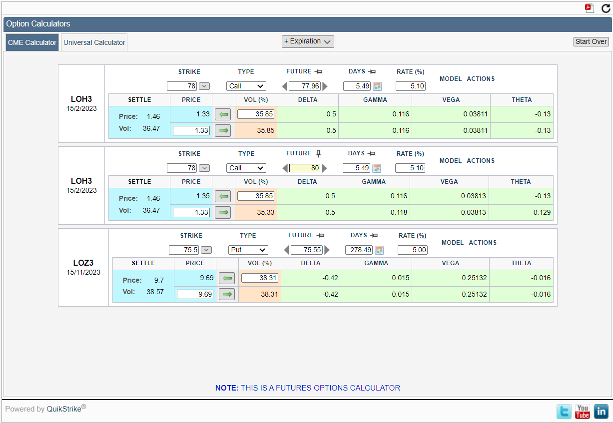This screenshot has width=613, height=423.
Task: Select the CME Calculator tab
Action: click(x=32, y=42)
